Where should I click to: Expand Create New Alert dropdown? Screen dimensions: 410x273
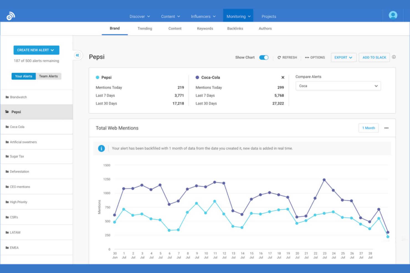point(36,50)
